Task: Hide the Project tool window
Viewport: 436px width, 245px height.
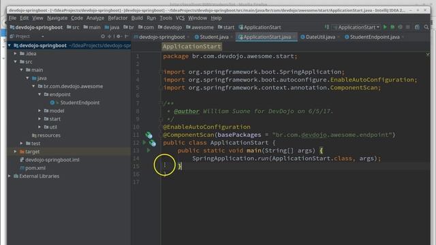Action: [126, 36]
